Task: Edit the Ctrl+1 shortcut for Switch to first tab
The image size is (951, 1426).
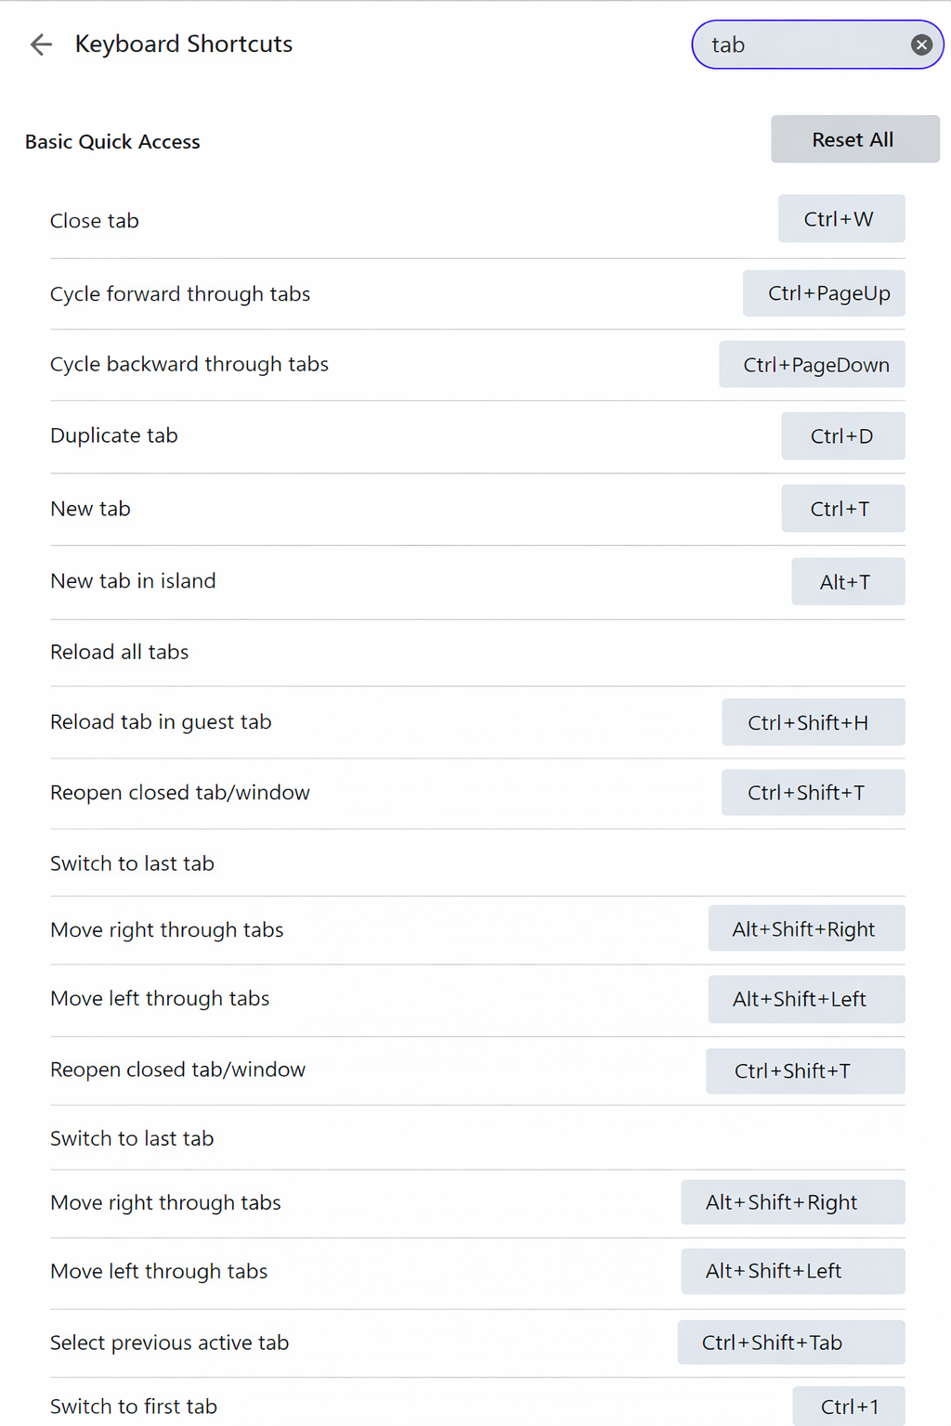Action: 847,1406
